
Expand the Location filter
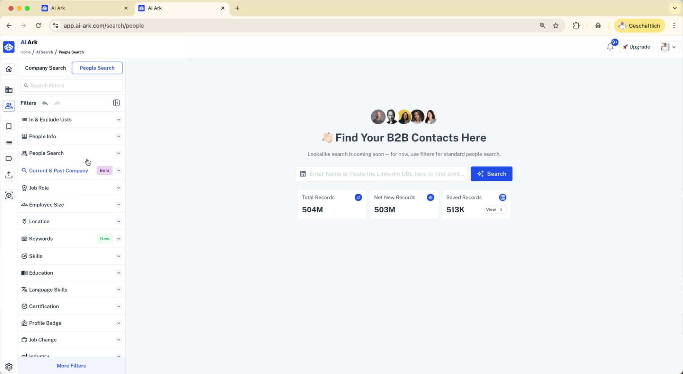coord(71,222)
